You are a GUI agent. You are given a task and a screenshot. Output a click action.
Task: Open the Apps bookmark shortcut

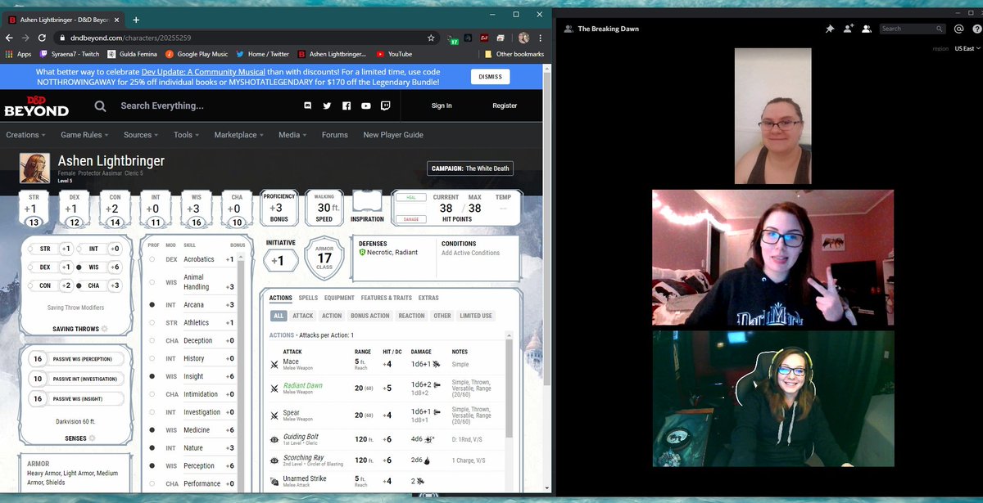click(x=18, y=54)
